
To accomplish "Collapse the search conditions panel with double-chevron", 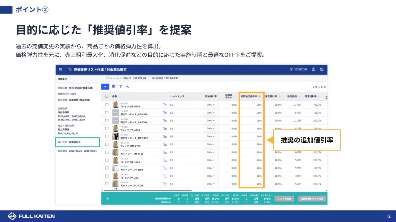I will coord(105,87).
